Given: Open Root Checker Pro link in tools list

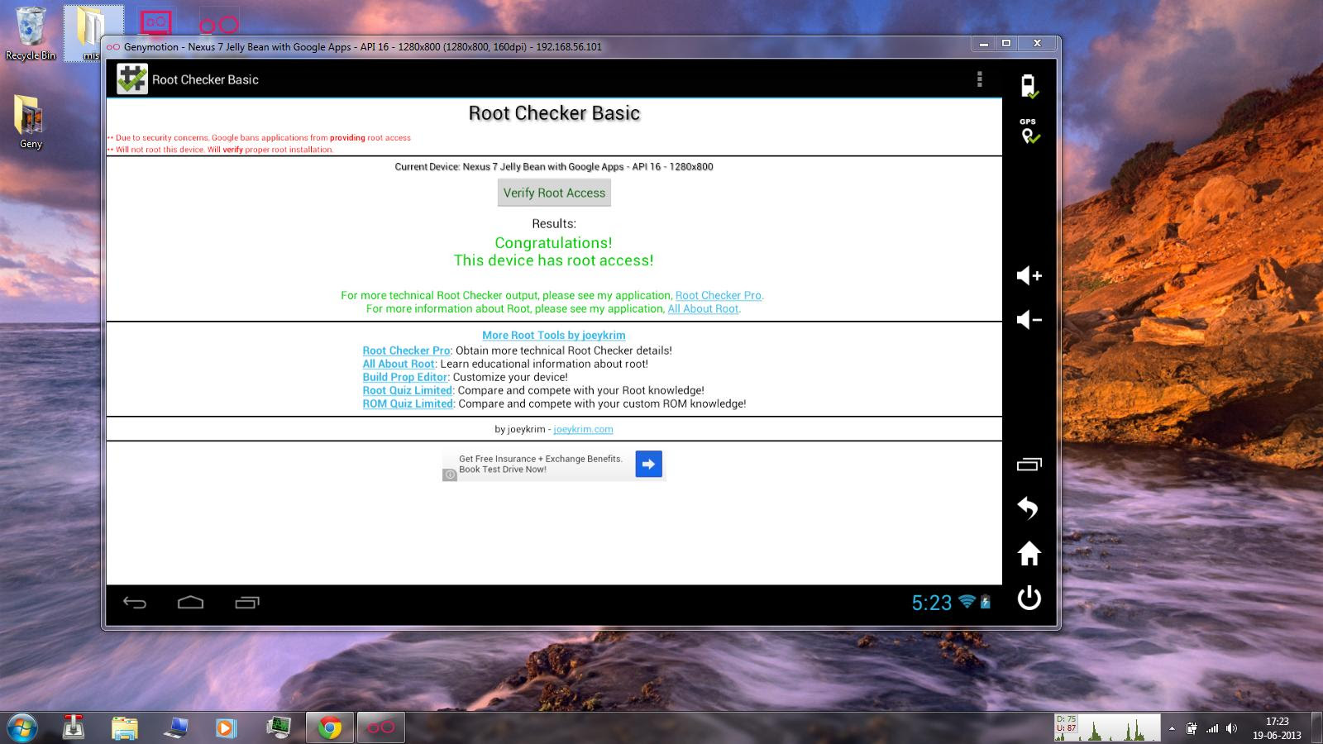Looking at the screenshot, I should click(x=406, y=351).
